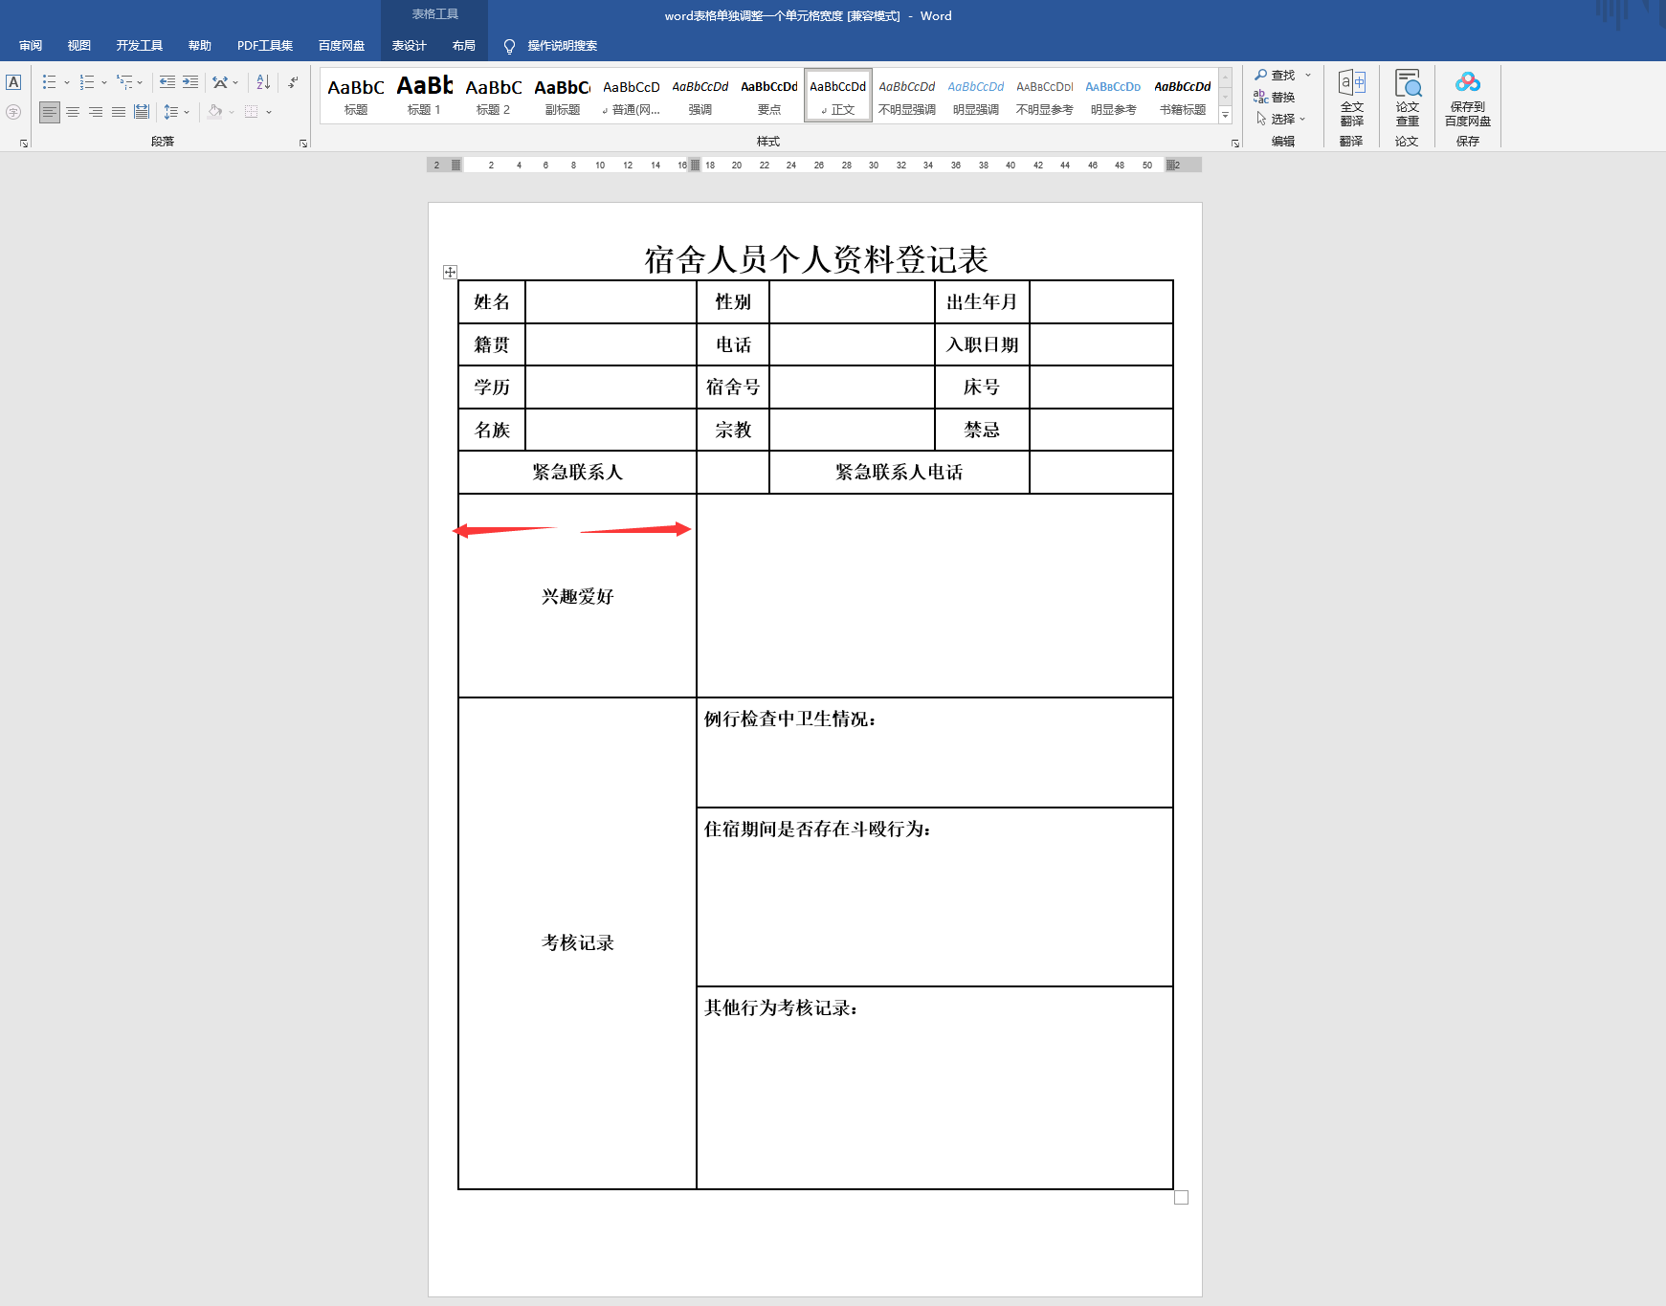Viewport: 1666px width, 1306px height.
Task: Increase the paragraph indent
Action: [x=190, y=82]
